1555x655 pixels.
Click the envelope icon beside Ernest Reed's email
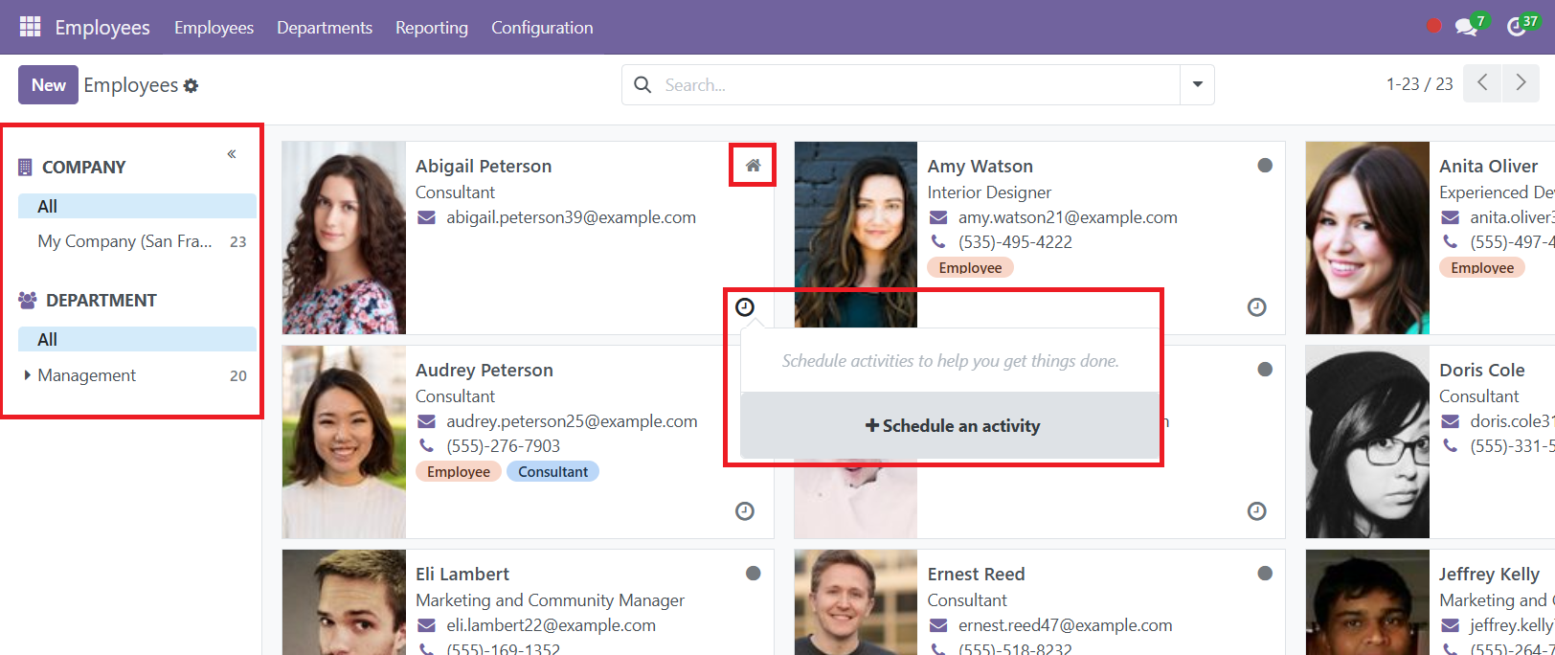(938, 625)
